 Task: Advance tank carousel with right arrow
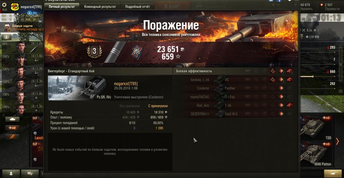(337, 141)
